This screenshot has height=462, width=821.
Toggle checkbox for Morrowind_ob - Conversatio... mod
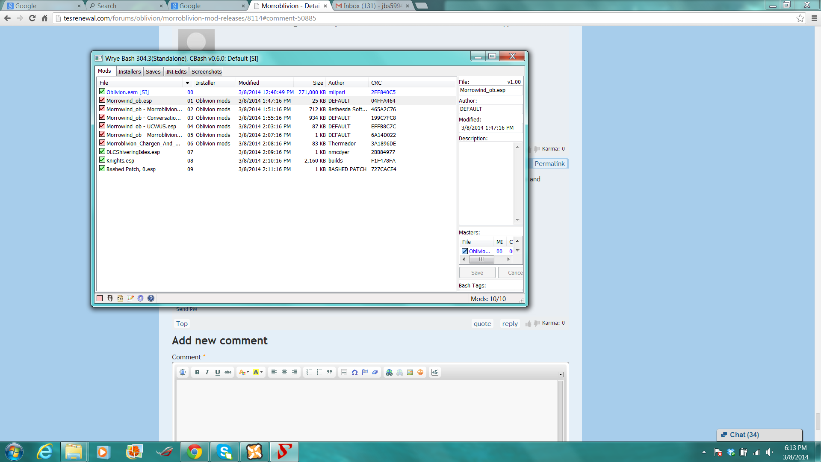(102, 117)
